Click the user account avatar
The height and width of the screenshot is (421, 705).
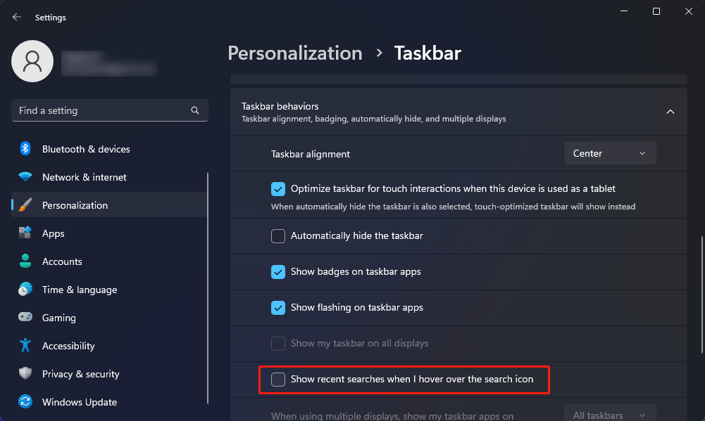point(32,61)
